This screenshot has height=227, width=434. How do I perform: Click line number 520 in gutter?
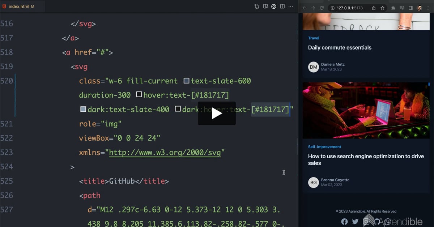pos(7,81)
